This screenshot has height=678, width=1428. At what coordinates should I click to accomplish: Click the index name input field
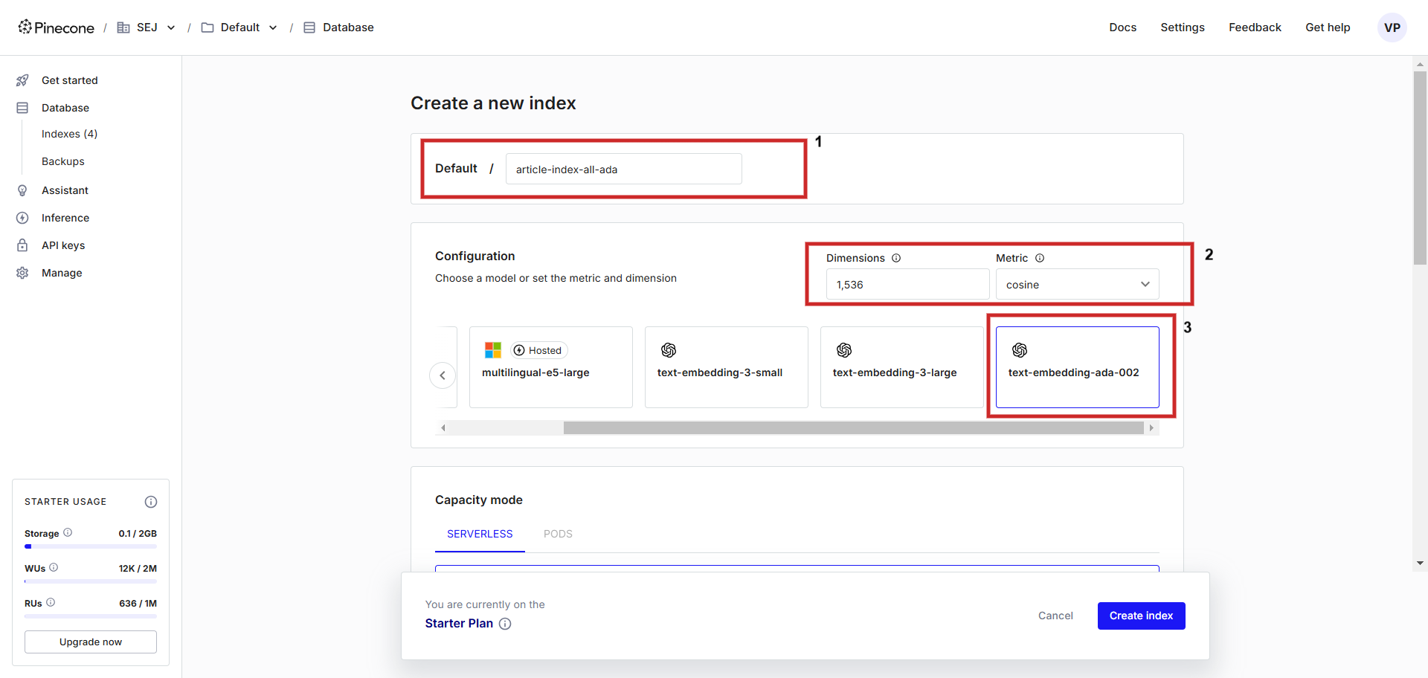pyautogui.click(x=623, y=169)
